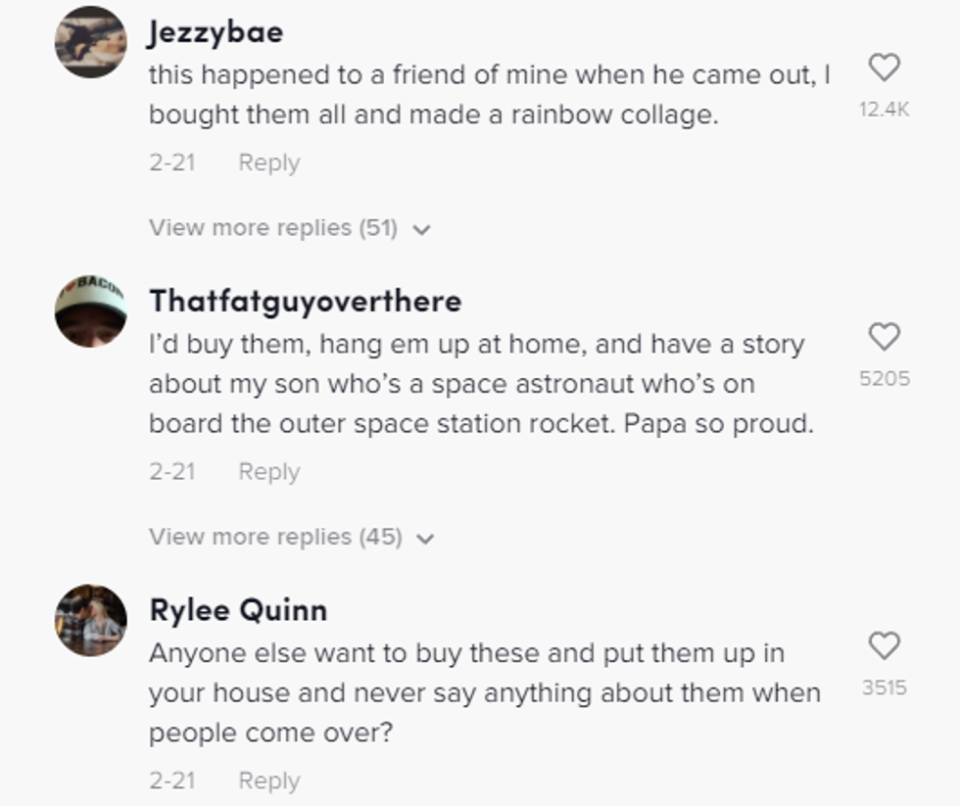Open Rylee Quinn's profile picture
Screen dimensions: 960x806
click(90, 620)
